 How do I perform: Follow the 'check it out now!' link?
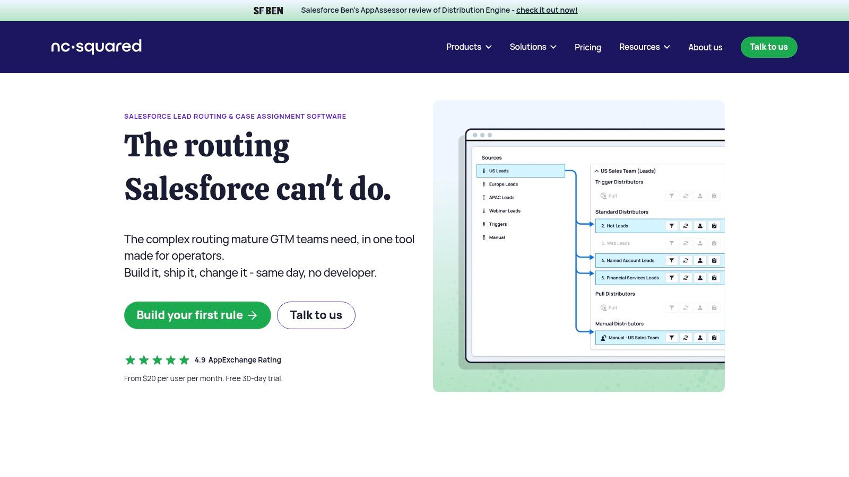(x=547, y=10)
